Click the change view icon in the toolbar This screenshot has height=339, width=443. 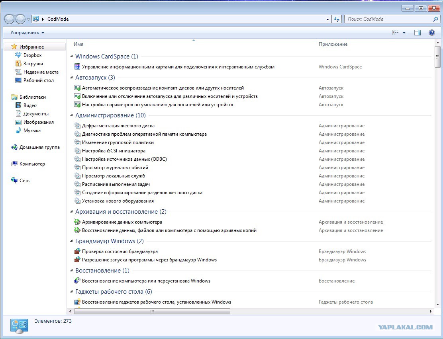point(395,33)
